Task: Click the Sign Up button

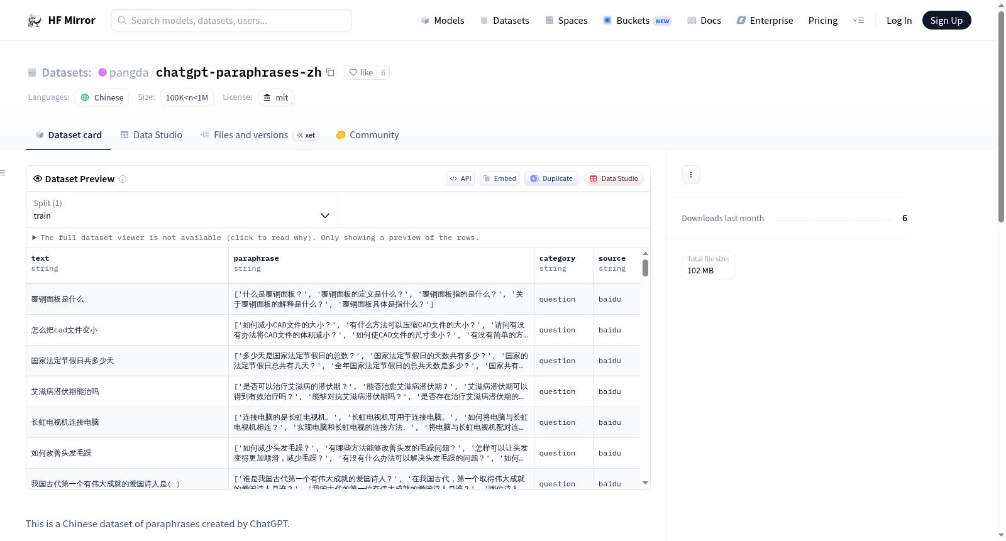Action: click(946, 20)
